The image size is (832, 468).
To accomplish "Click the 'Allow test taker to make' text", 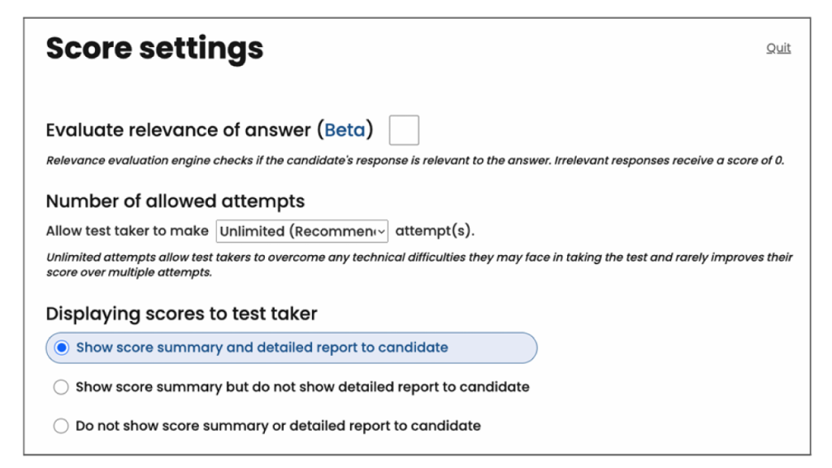I will click(127, 232).
